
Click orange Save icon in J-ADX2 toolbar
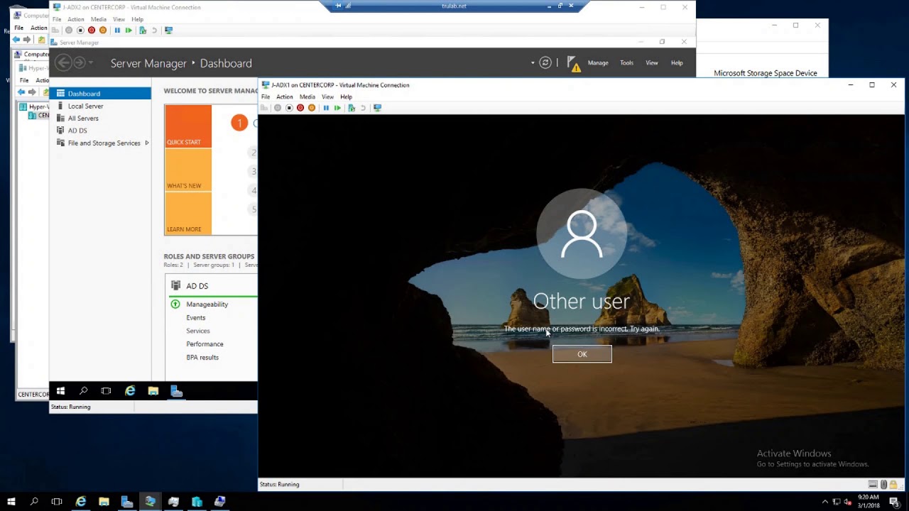103,31
